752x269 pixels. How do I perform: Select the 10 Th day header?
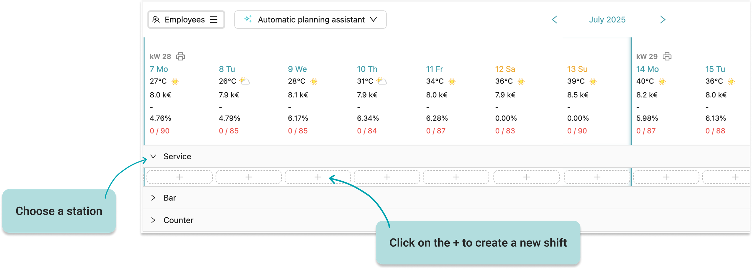[x=367, y=69]
